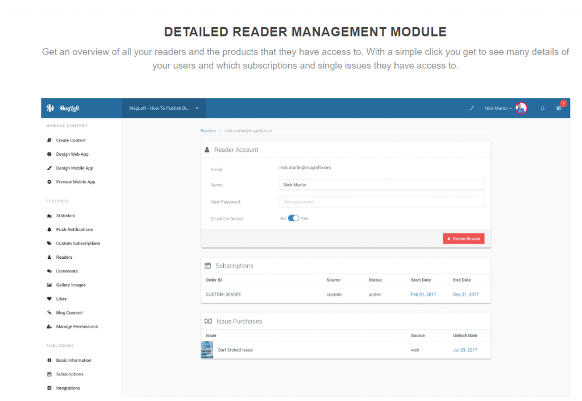Select the Surf Stoked Issue thumbnail
582x401 pixels.
[207, 350]
